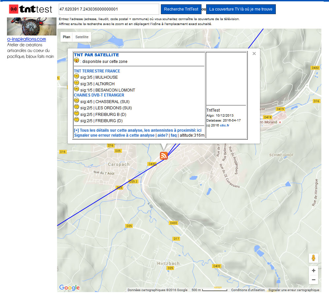Viewport: 329px width, 298px height.
Task: Click Recherche TntTest button
Action: 181,9
